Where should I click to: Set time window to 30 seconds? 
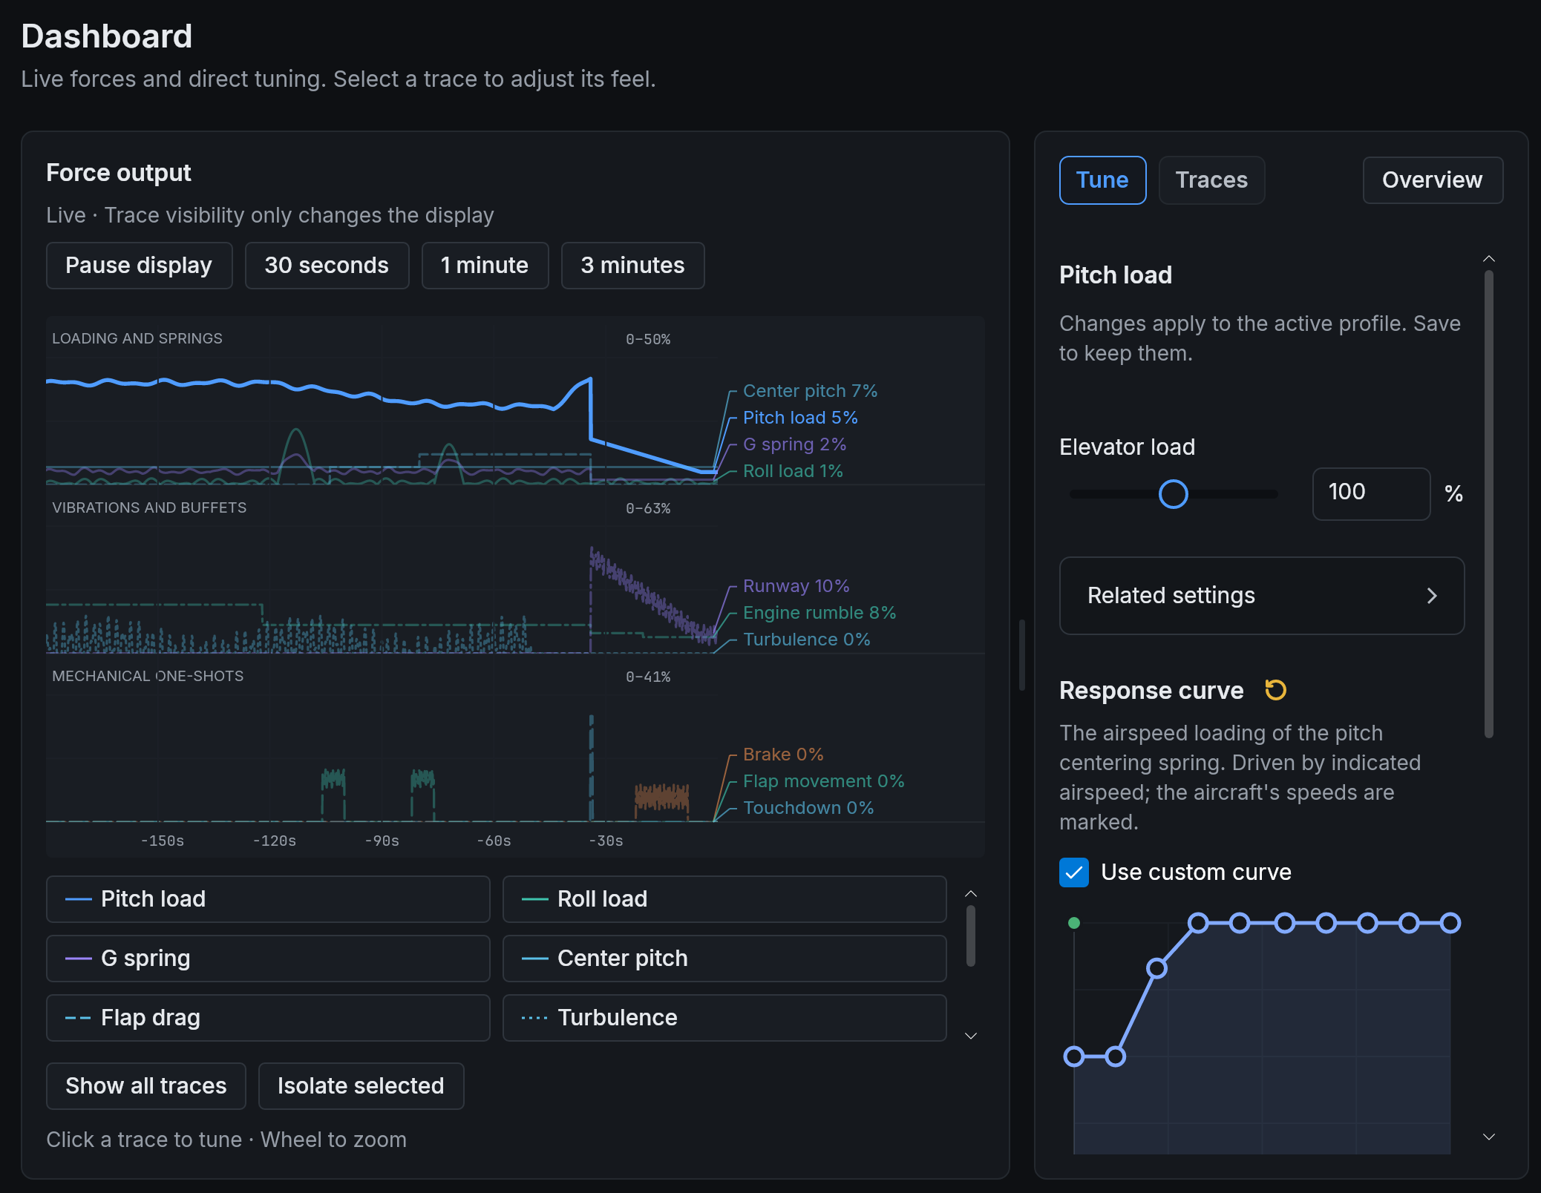[x=327, y=266]
